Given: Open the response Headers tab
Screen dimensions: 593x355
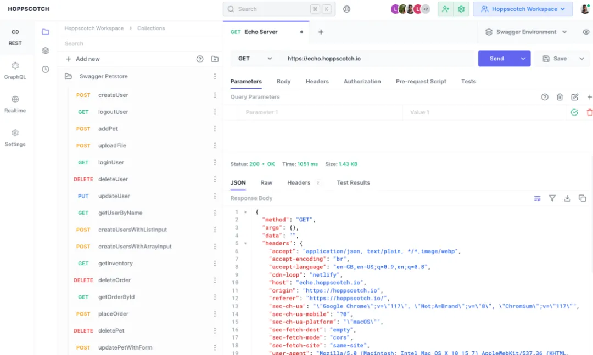Looking at the screenshot, I should coord(303,182).
